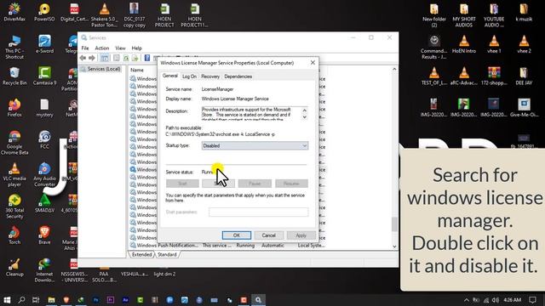Switch to the Recovery tab

[210, 76]
